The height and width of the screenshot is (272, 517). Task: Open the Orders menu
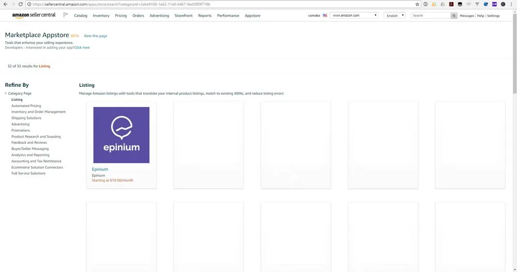click(138, 16)
